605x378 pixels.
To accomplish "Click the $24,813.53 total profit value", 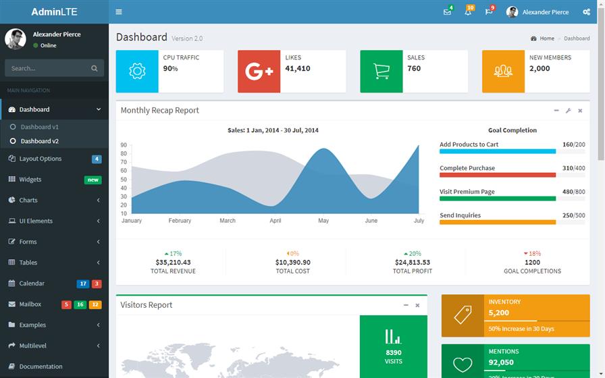I will (x=413, y=263).
